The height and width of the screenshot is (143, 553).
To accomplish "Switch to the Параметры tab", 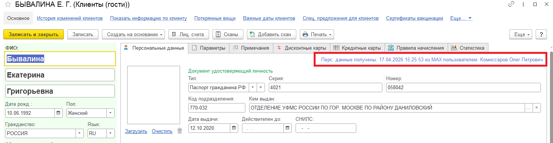I will (209, 48).
